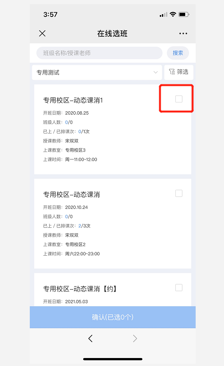Expand the 专用测试 dropdown
224x366 pixels.
click(x=97, y=72)
